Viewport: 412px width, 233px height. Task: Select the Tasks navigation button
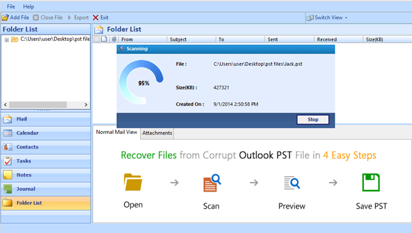pos(46,161)
